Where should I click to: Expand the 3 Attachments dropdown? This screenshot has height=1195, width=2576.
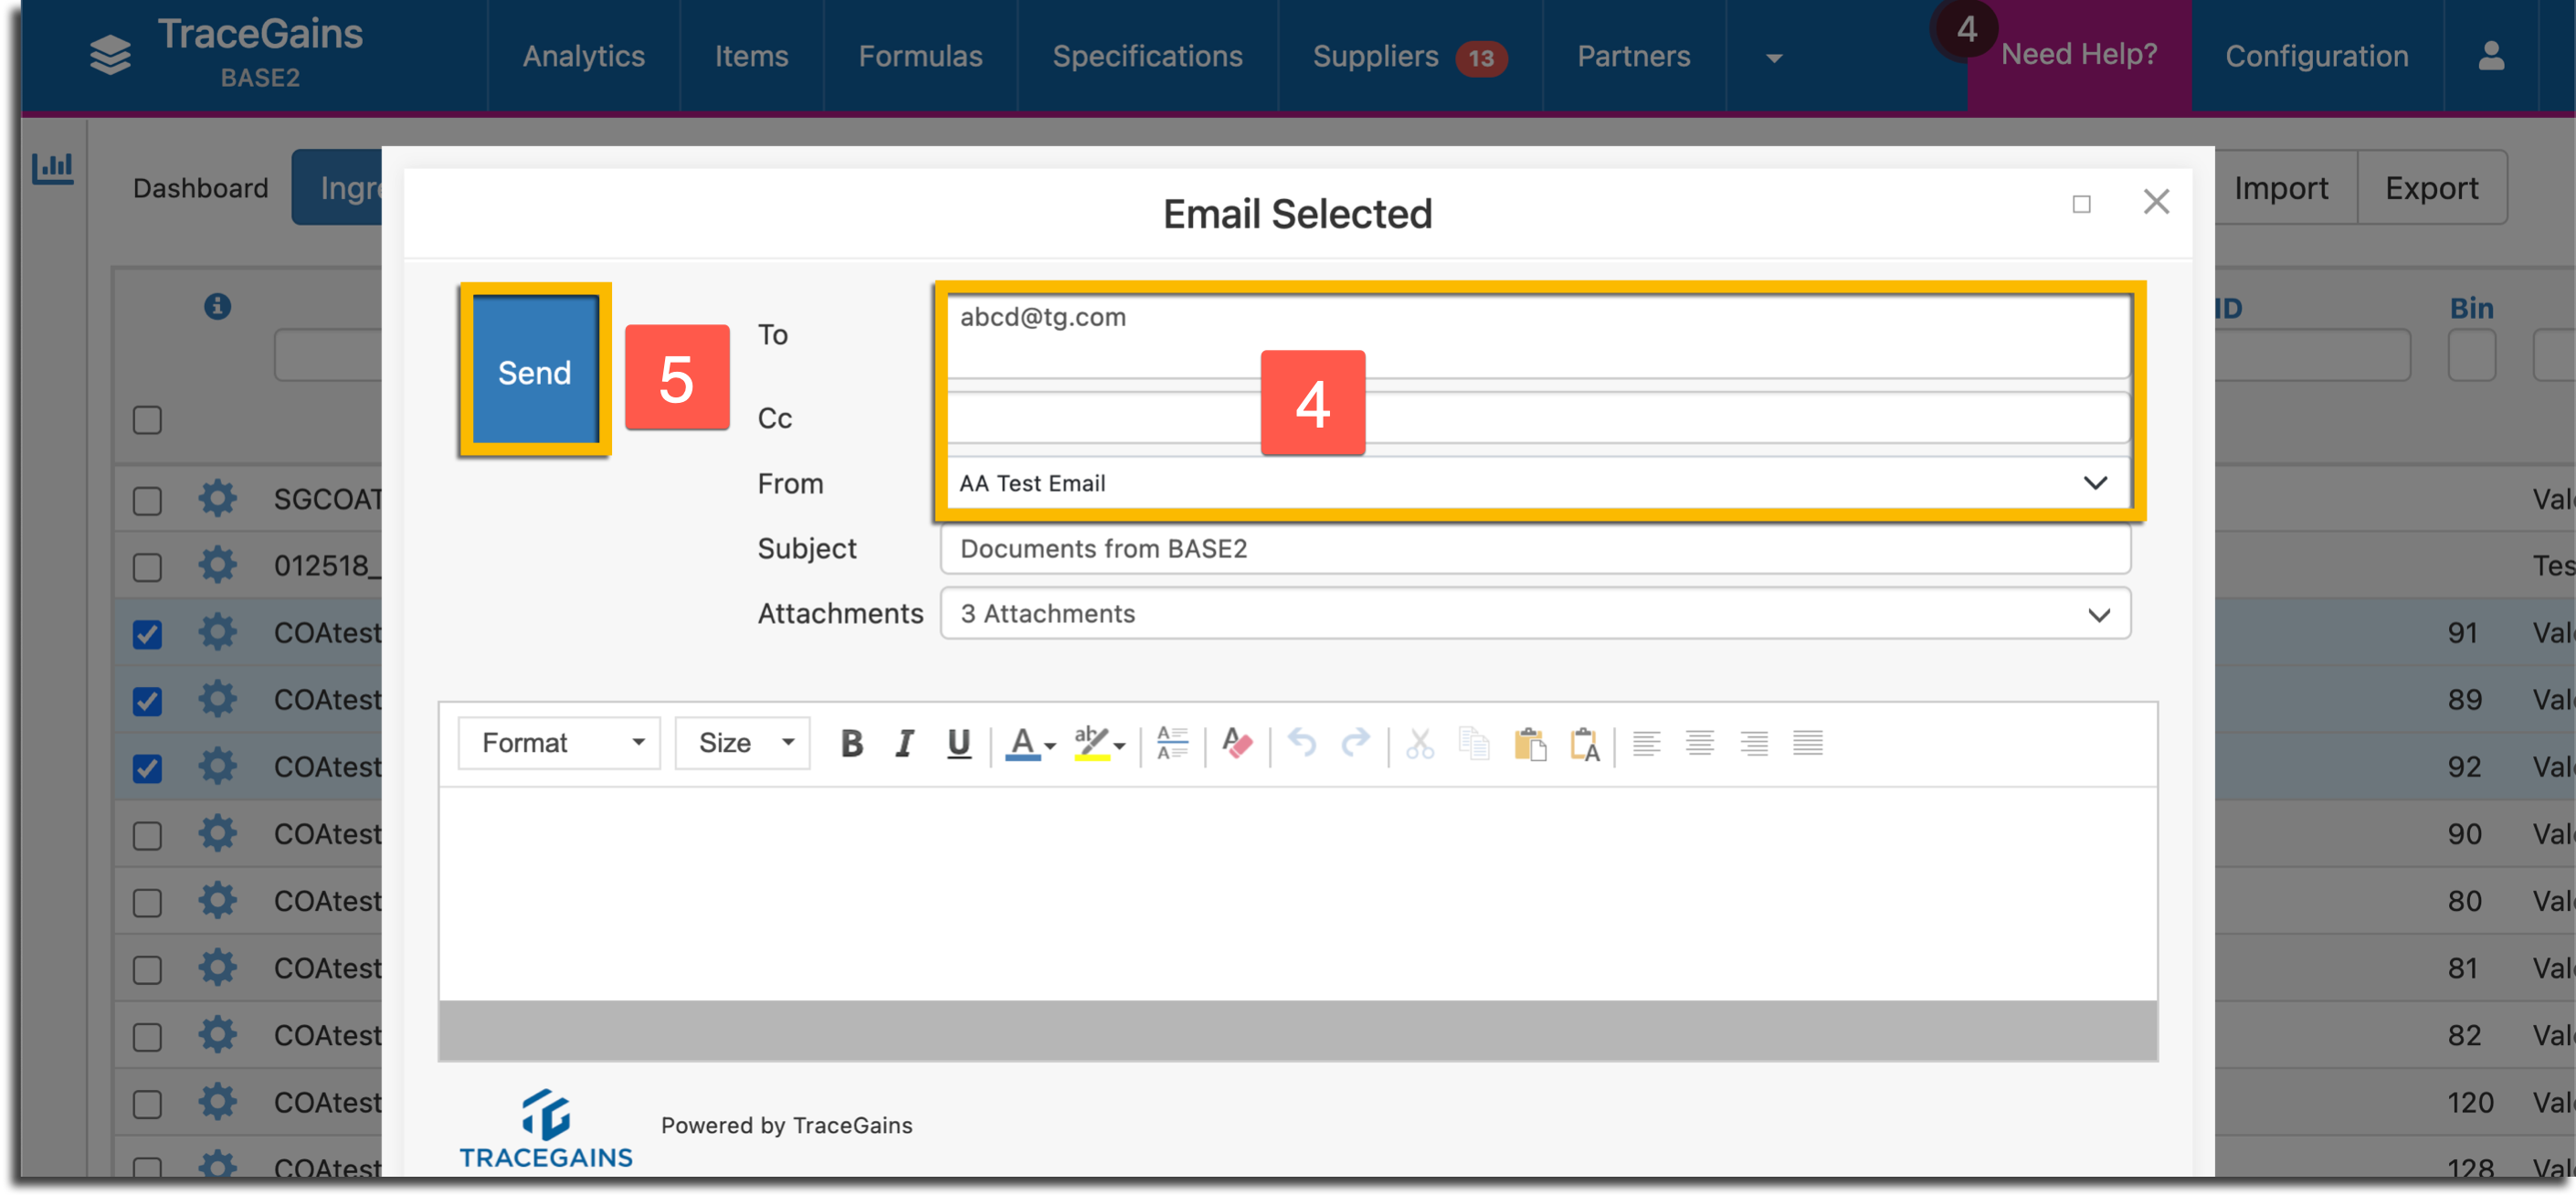[x=1535, y=614]
